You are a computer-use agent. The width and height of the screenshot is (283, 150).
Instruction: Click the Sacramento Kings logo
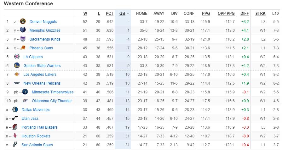23,39
